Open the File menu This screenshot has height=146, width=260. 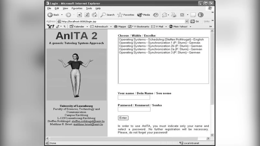[x=49, y=8]
